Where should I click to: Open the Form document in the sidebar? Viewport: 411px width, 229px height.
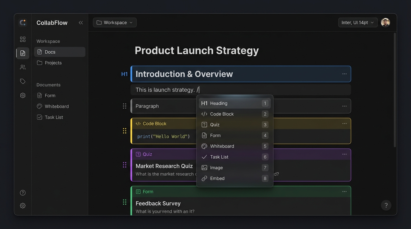point(60,96)
